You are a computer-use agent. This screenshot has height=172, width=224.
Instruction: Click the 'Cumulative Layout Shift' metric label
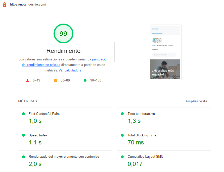click(x=145, y=157)
